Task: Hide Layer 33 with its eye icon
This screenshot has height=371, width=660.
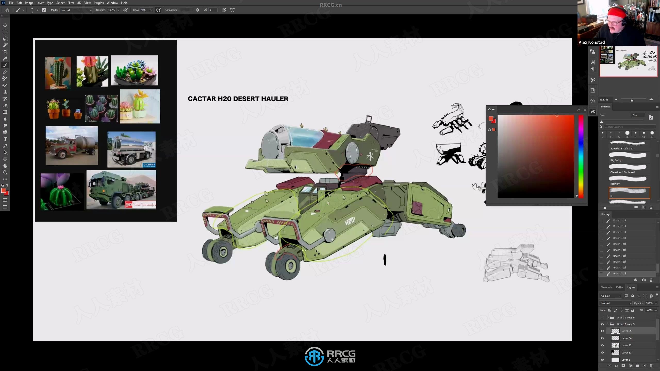Action: click(x=602, y=345)
